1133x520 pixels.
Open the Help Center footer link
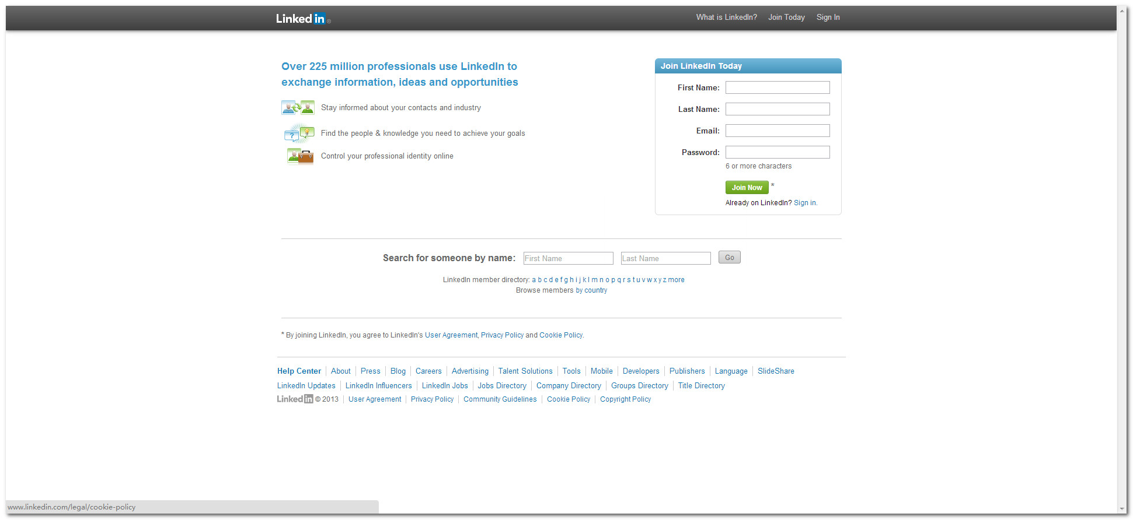(299, 371)
